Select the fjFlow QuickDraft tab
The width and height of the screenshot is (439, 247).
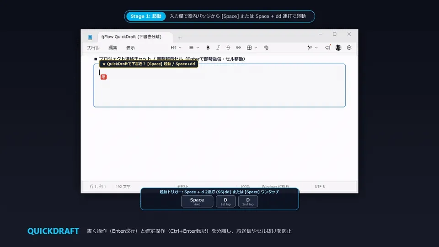point(135,37)
